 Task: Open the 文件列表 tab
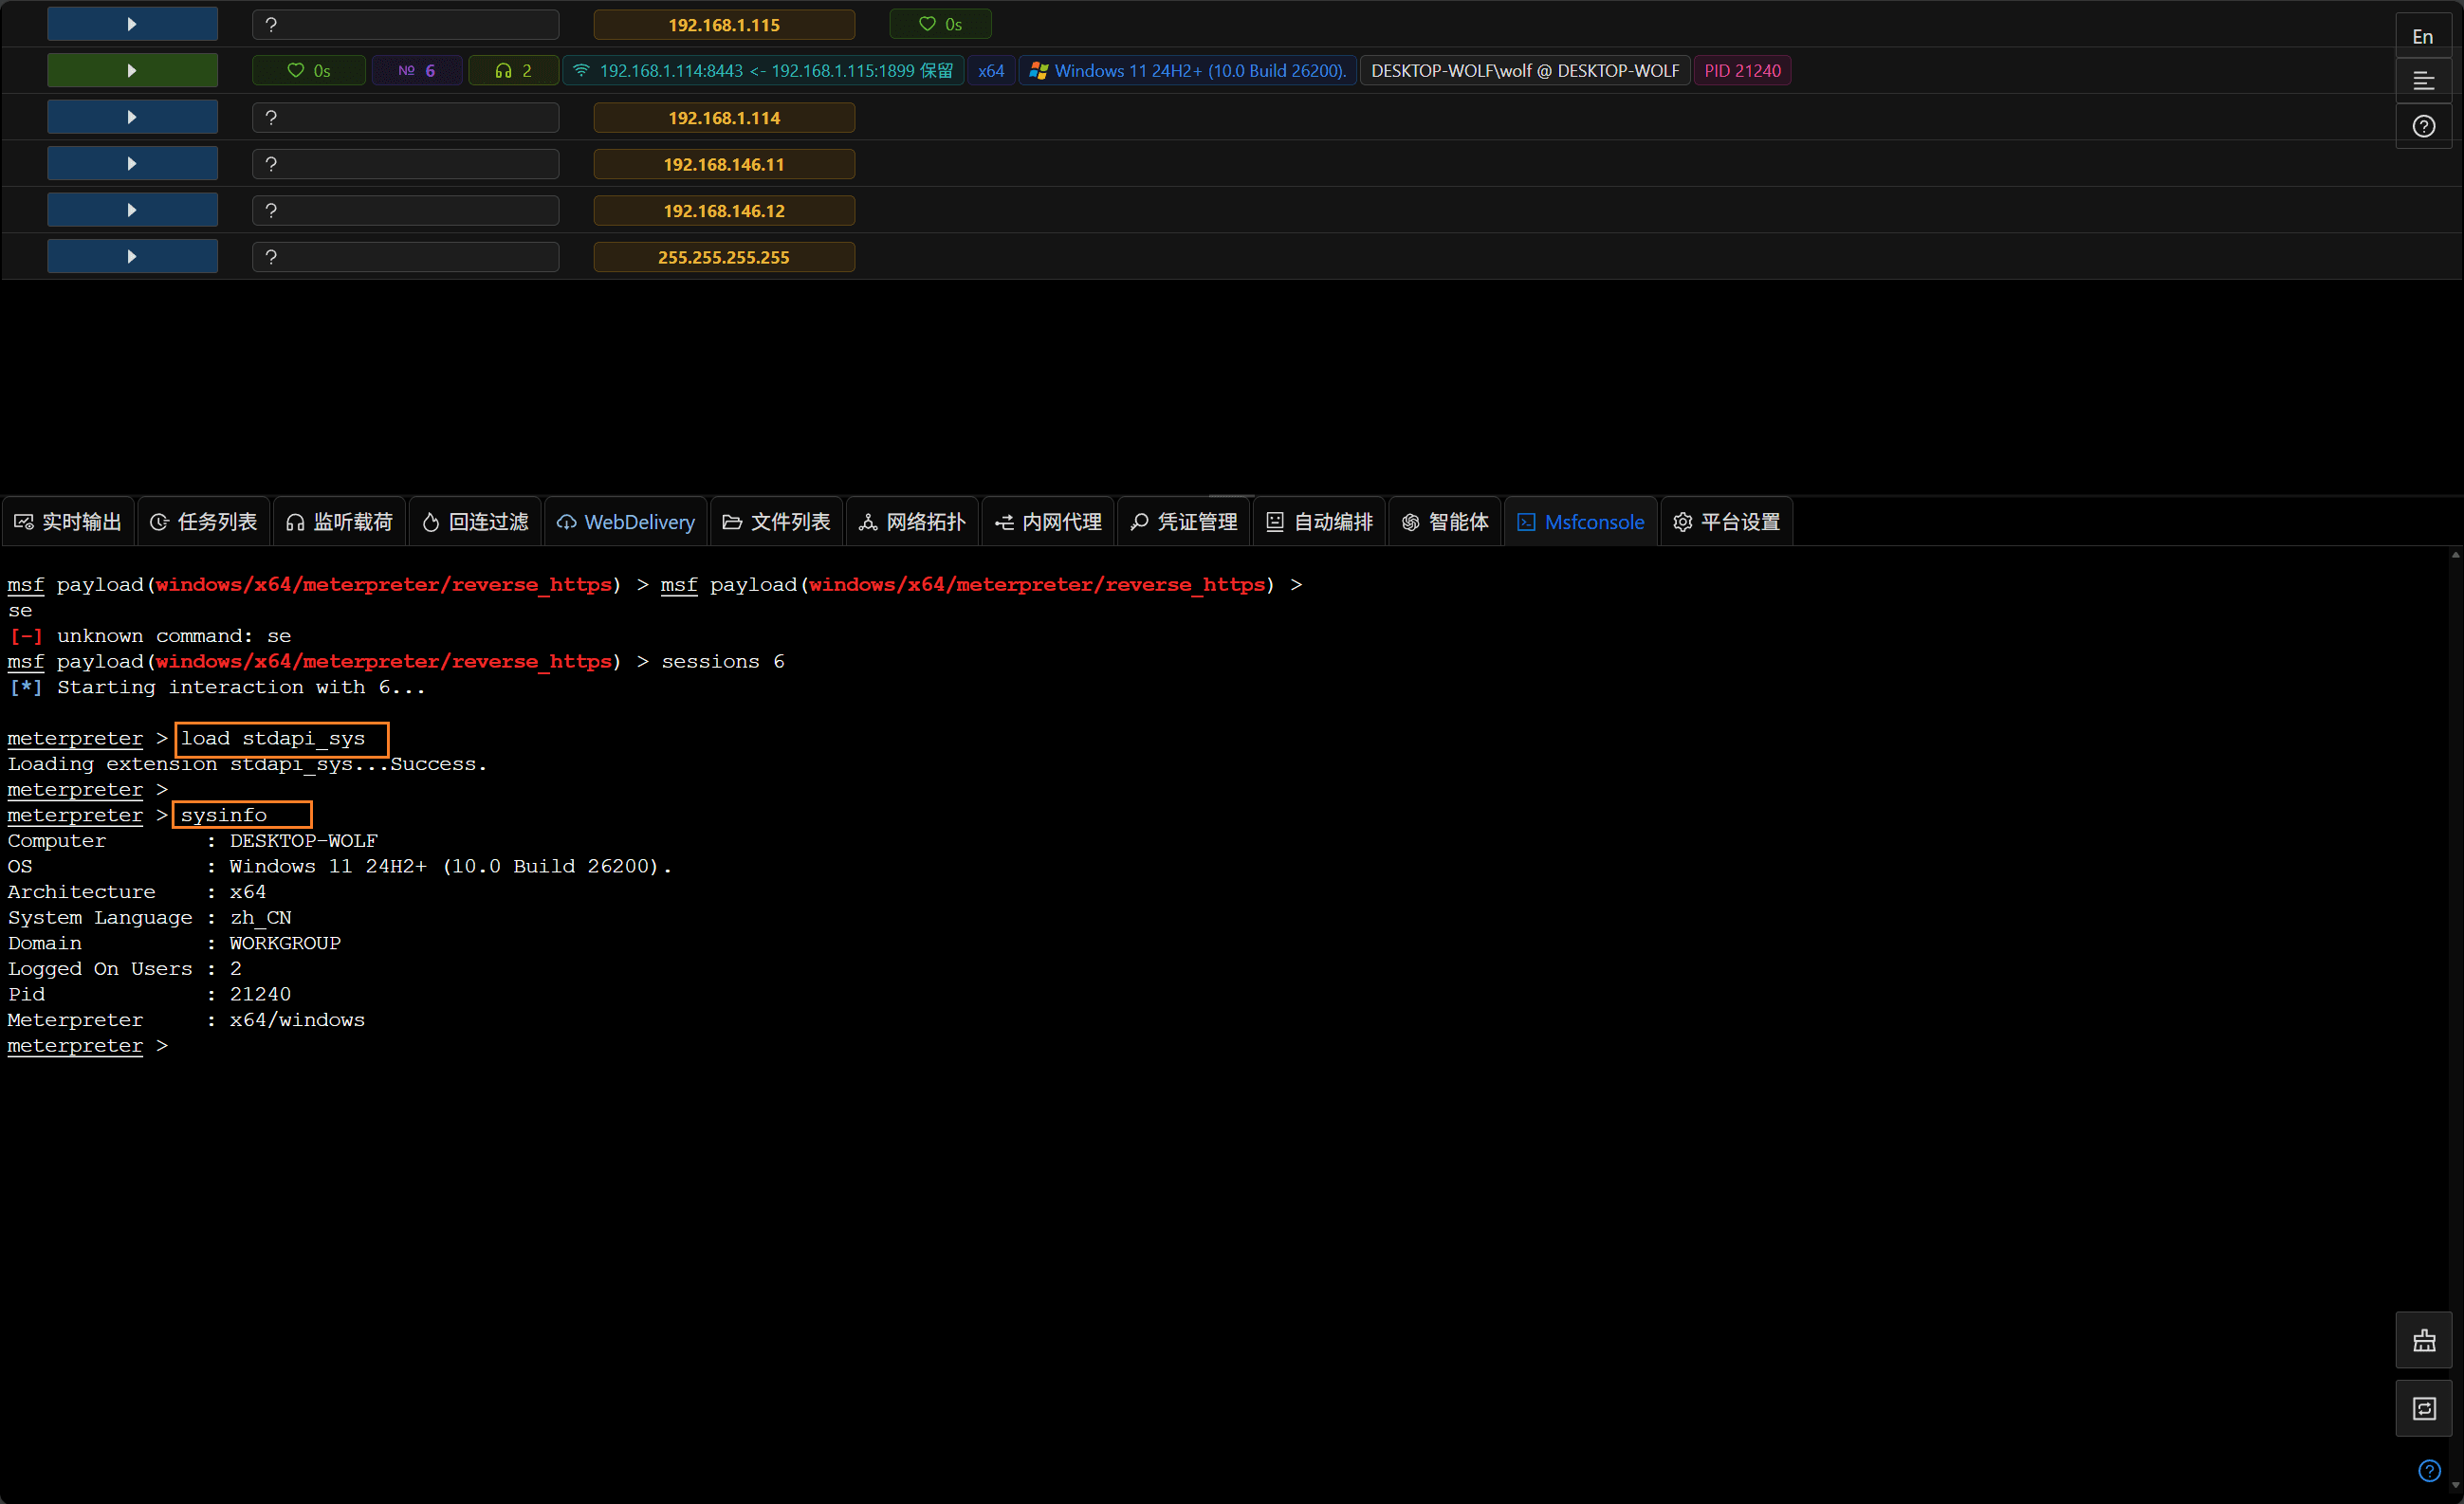click(x=777, y=522)
